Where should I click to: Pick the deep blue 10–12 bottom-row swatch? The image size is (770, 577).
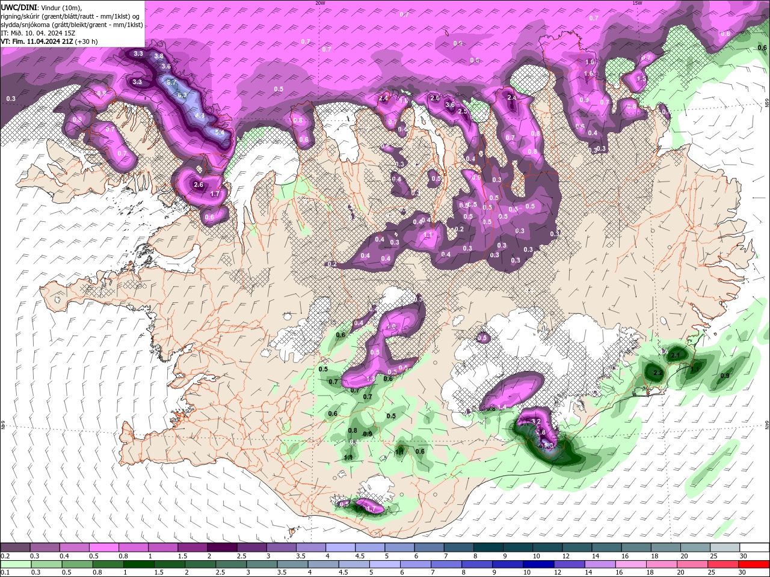click(x=538, y=564)
